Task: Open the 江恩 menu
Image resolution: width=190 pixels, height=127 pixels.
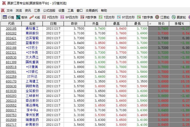Action: pos(37,11)
